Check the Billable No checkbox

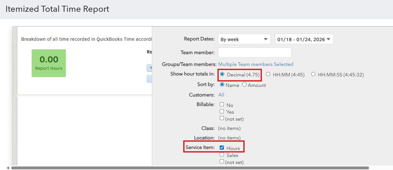pyautogui.click(x=222, y=105)
